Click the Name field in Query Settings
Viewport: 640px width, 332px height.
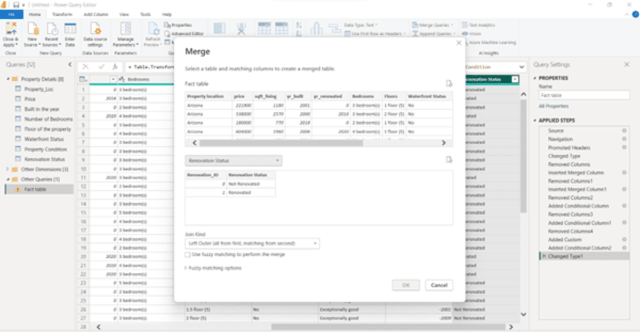[584, 96]
